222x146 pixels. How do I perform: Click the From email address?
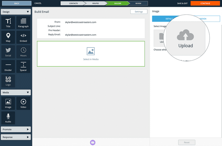coord(81,22)
